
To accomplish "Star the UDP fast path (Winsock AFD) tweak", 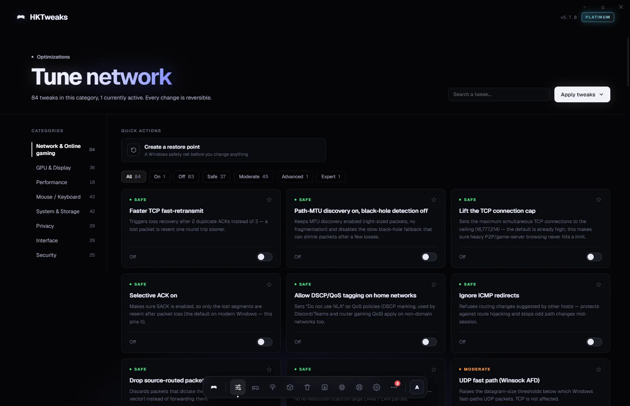I will pos(599,369).
